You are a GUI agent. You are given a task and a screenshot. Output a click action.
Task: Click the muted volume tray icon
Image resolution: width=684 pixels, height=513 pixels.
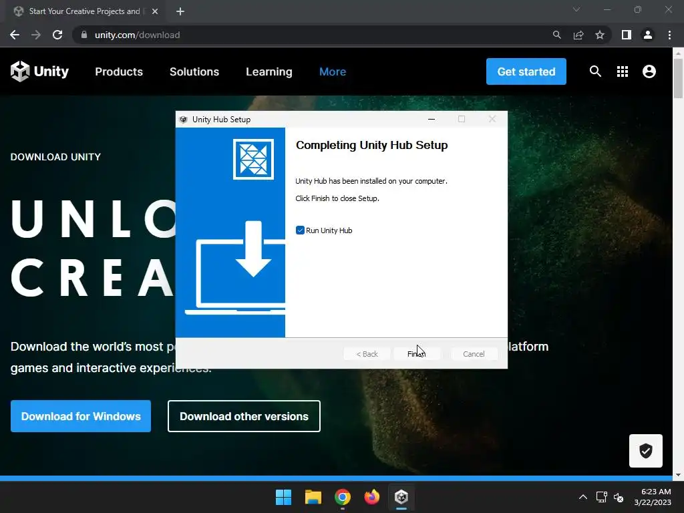[x=619, y=497]
